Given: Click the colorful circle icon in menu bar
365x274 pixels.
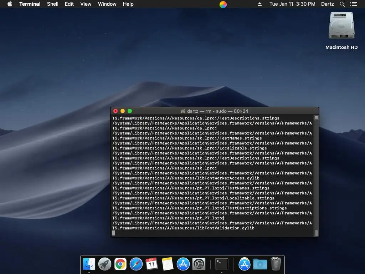Looking at the screenshot, I should click(223, 4).
